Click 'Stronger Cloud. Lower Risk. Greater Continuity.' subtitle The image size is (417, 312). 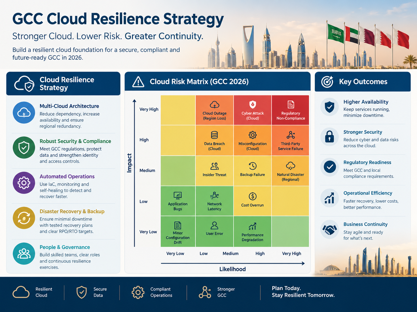click(108, 36)
